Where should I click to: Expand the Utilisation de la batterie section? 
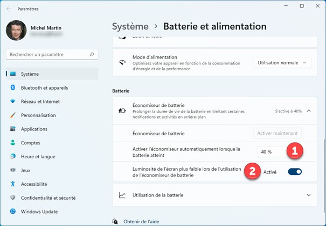tap(309, 195)
